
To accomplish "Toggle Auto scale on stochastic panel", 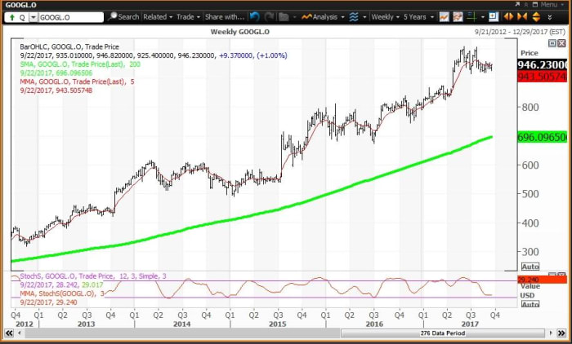I will click(x=530, y=304).
